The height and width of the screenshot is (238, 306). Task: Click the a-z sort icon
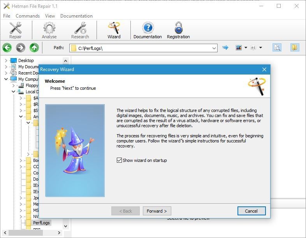(253, 48)
